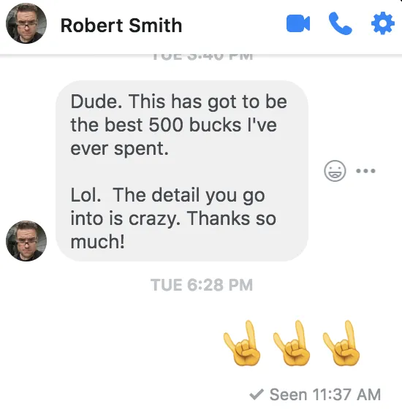Click the seen checkmark icon

257,394
